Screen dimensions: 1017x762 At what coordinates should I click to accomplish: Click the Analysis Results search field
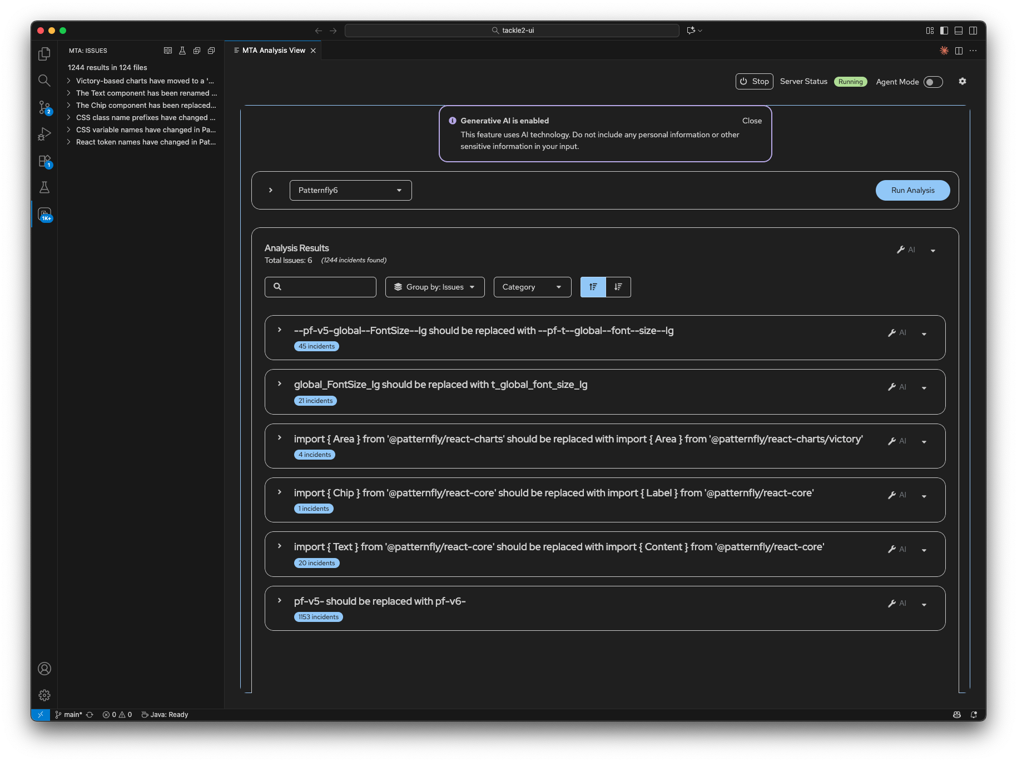coord(320,287)
